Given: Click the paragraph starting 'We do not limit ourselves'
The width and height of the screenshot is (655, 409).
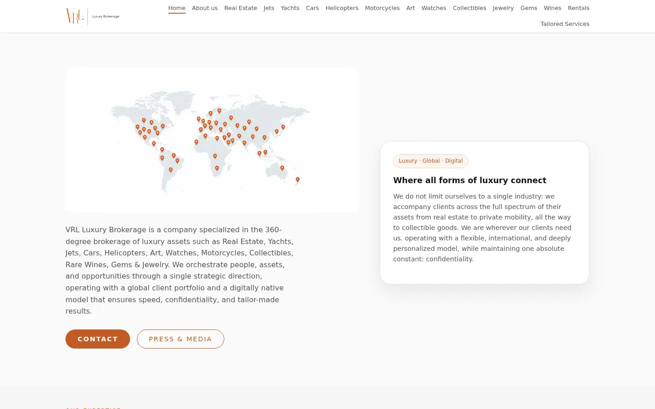Looking at the screenshot, I should click(x=483, y=228).
